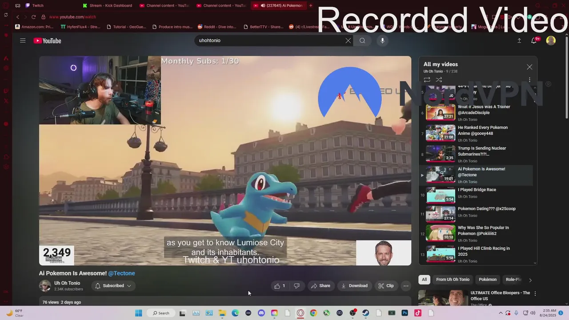
Task: Open the Create upload icon
Action: tap(519, 40)
